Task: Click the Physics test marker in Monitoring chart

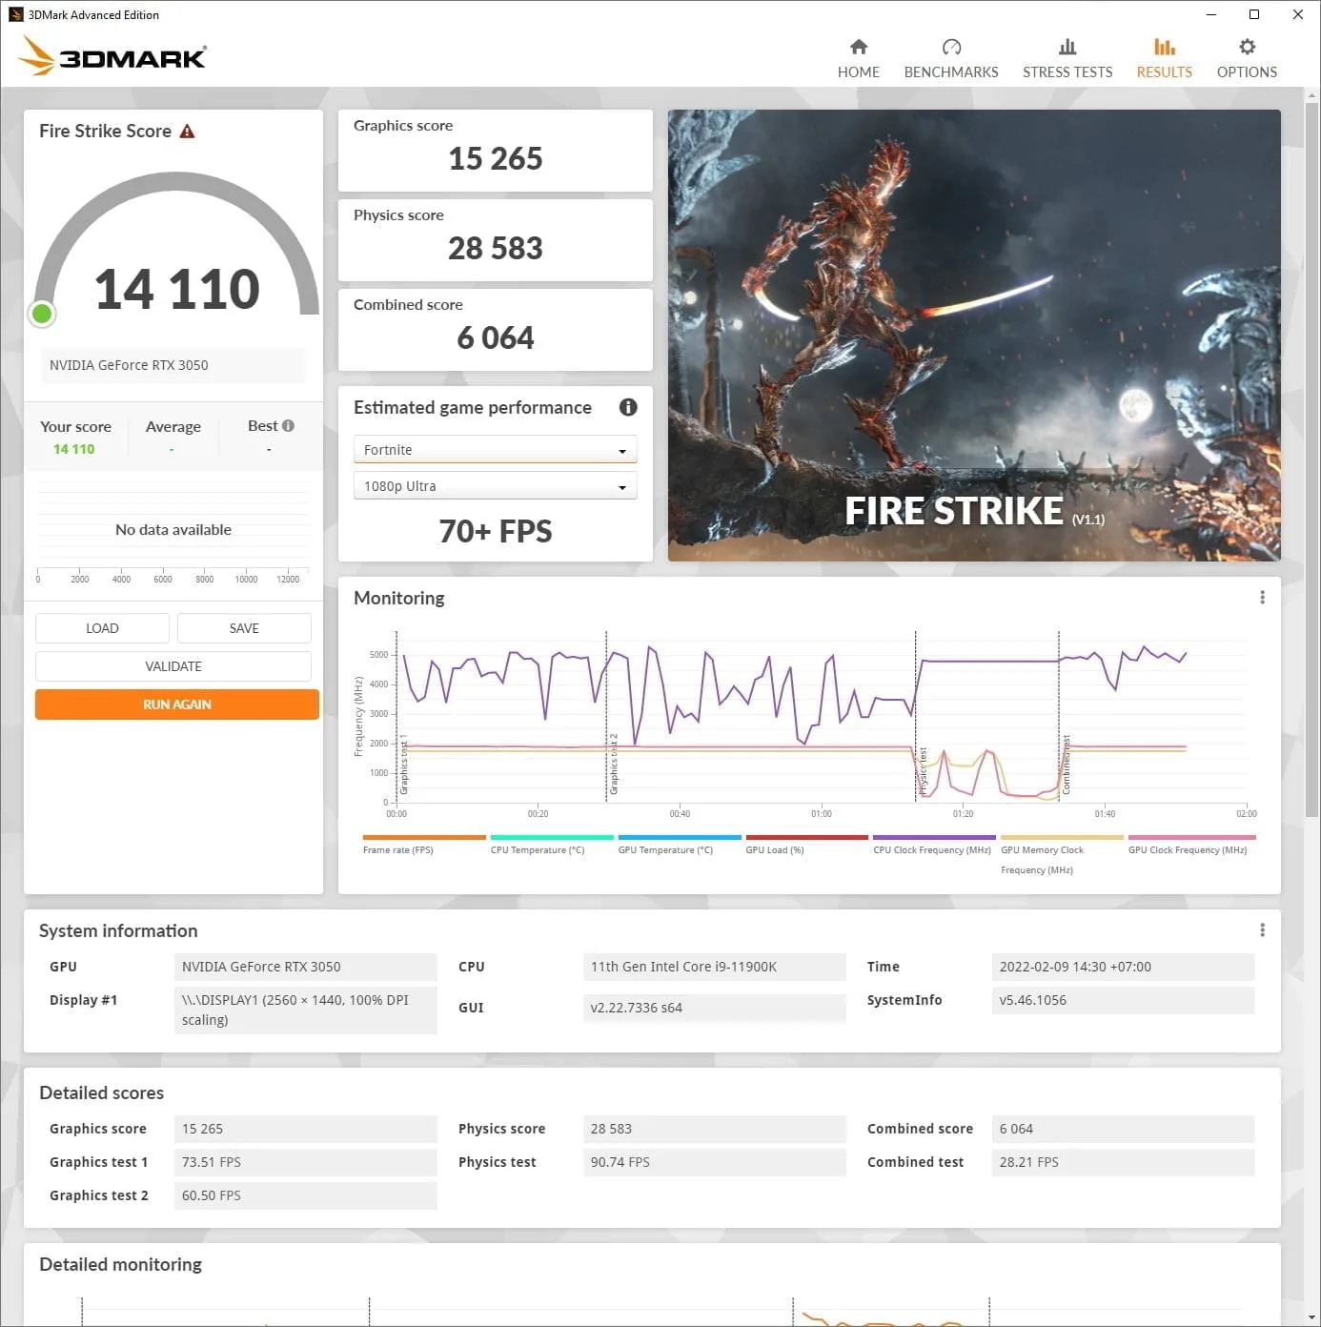Action: 923,770
